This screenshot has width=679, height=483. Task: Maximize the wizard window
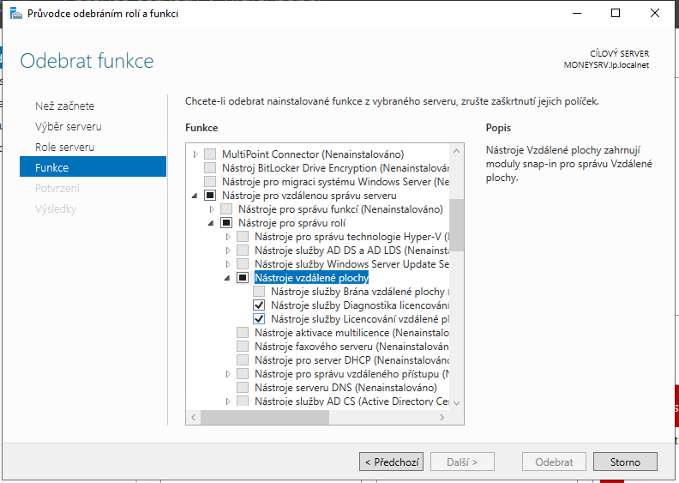pos(616,14)
